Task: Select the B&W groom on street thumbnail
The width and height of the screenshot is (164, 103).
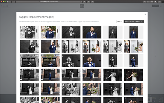Action: (30, 32)
